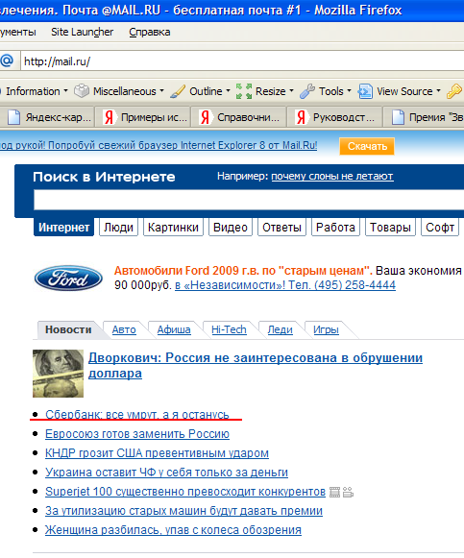This screenshot has height=558, width=464.
Task: Switch to the Новости news tab
Action: tap(68, 329)
